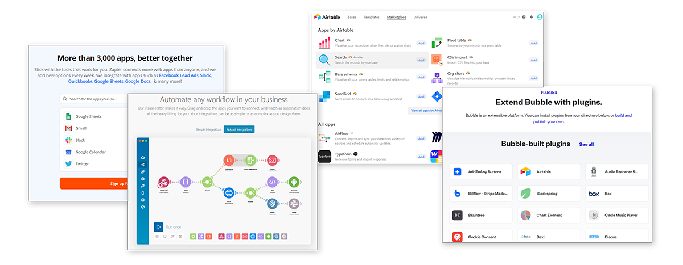Select the AirFlow app icon

(324, 137)
